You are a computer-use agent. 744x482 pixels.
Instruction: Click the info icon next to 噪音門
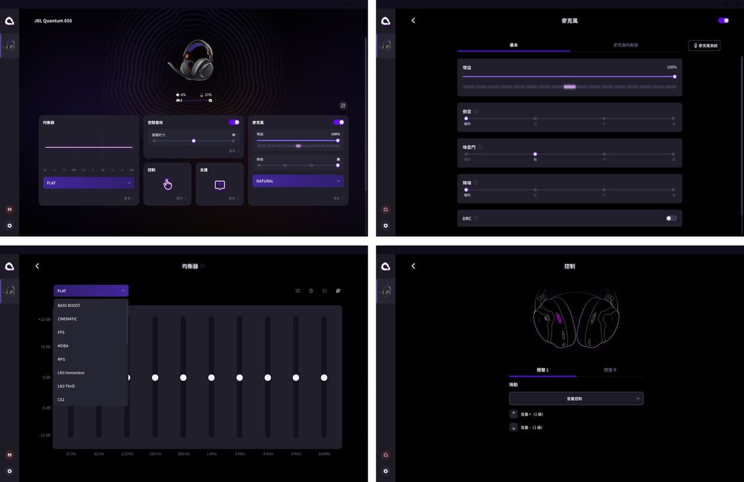pos(479,147)
